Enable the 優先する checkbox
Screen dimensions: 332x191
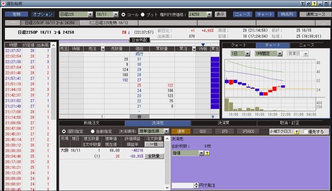click(x=305, y=131)
